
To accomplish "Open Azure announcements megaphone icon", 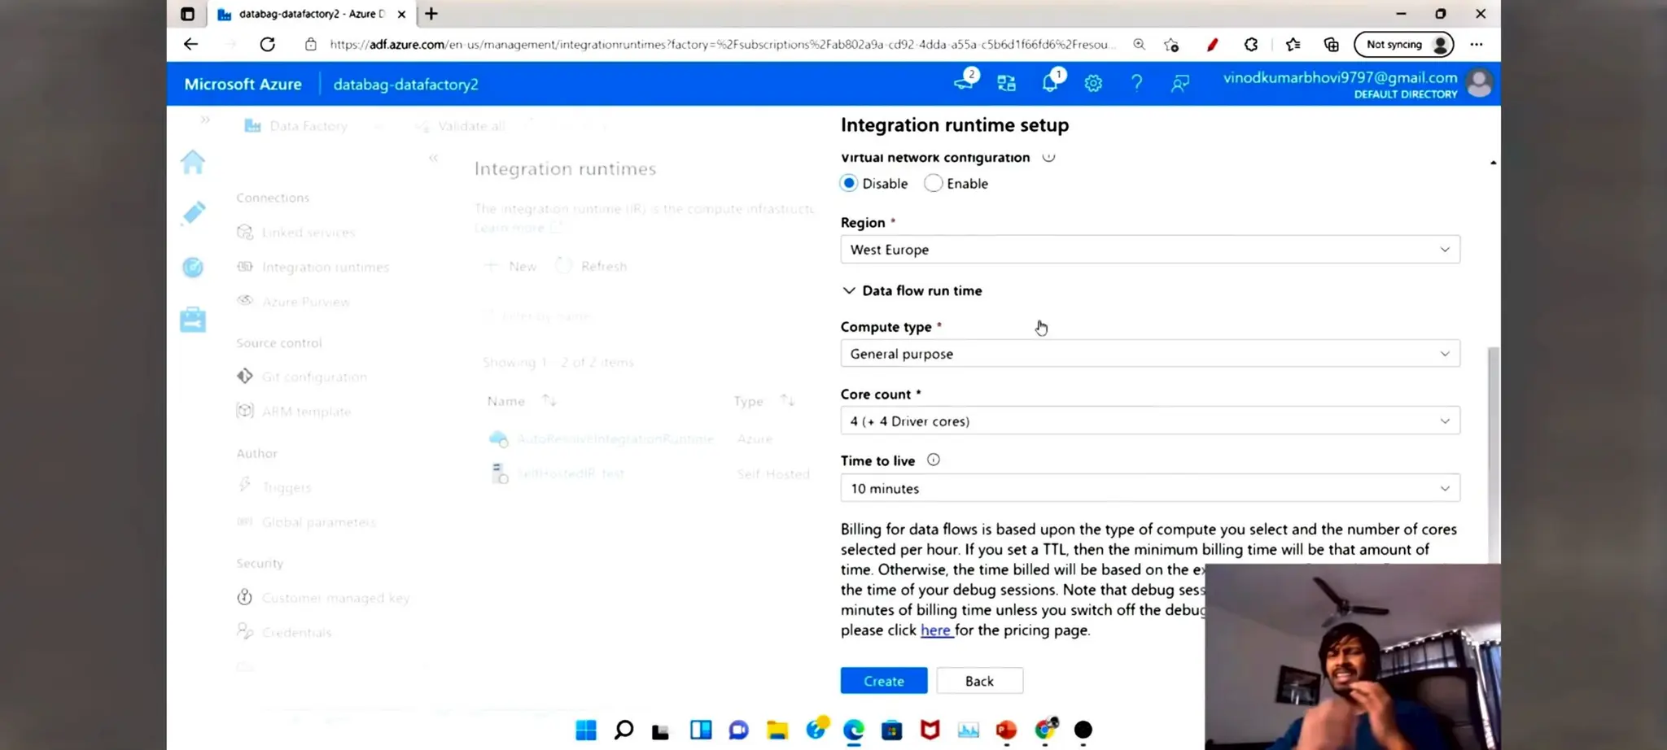I will click(965, 81).
